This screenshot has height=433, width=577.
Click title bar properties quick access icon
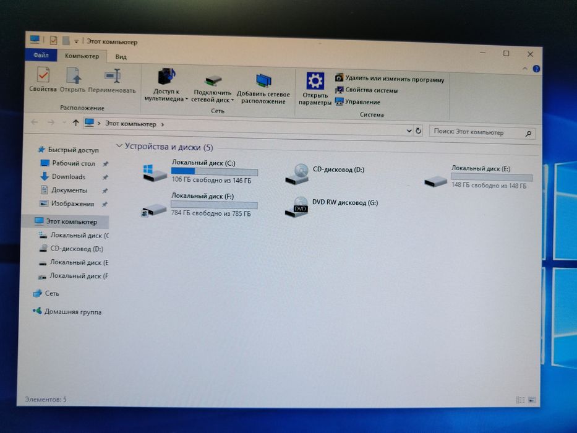pos(53,40)
